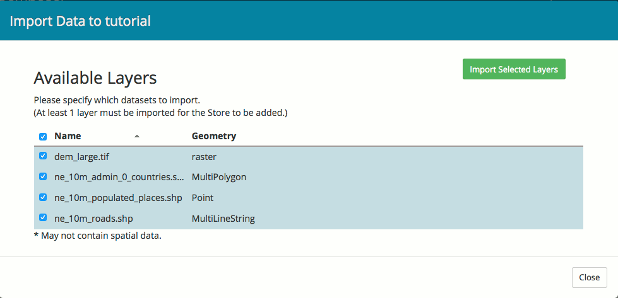Sort layers by the Name column header
618x298 pixels.
click(x=68, y=136)
